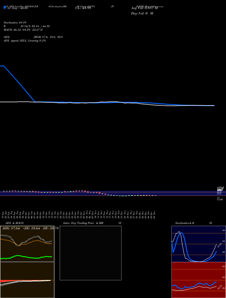226x298 pixels.
Task: Select the "ADX: 57.64 +DY: 13.64 -DY: 50.78" readout
Action: click(30, 228)
